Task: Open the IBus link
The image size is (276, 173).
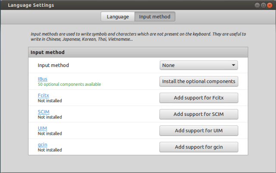Action: point(42,79)
